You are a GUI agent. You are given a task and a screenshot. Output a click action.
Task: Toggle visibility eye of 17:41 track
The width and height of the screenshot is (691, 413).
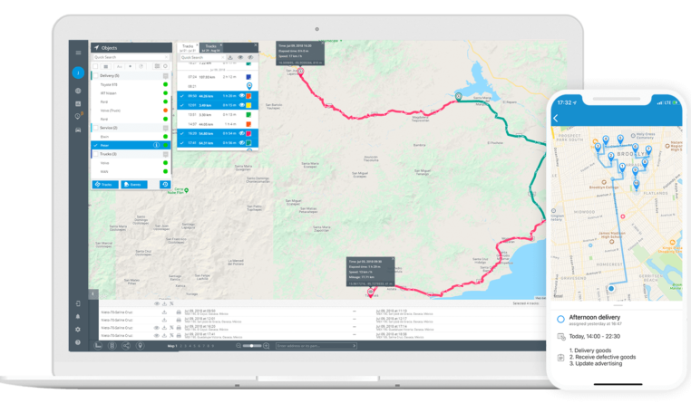(x=241, y=143)
